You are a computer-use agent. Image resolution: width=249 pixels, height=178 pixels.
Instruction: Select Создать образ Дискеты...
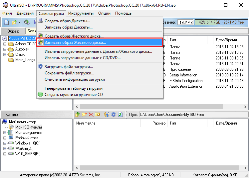tap(100, 21)
